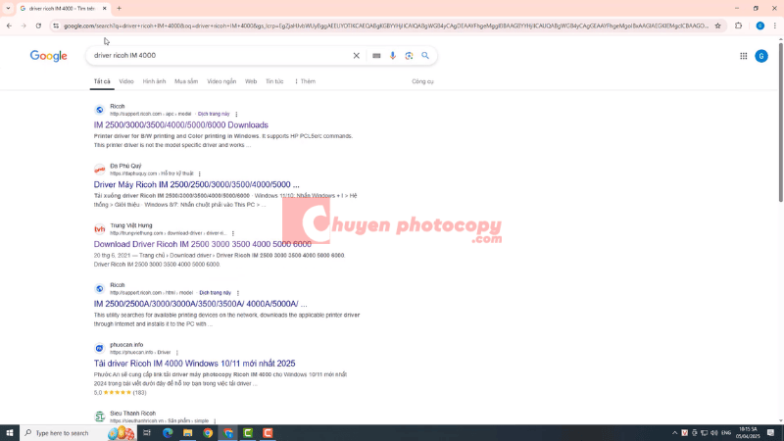Image resolution: width=784 pixels, height=441 pixels.
Task: Open Task View on the taskbar
Action: coord(146,433)
